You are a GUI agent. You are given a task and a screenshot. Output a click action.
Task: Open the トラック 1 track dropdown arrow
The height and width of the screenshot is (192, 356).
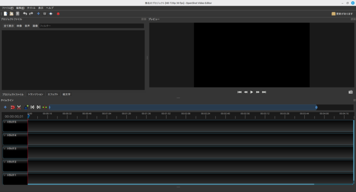pos(5,175)
